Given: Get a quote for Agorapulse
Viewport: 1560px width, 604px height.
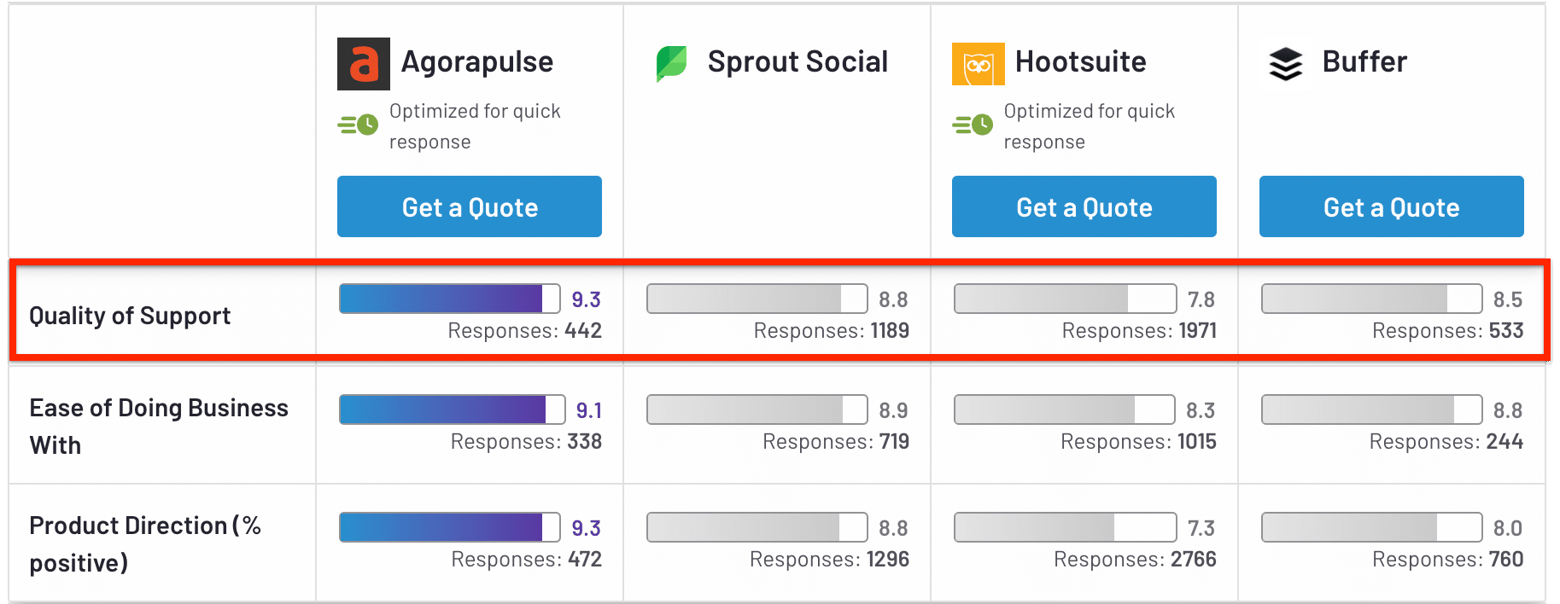Looking at the screenshot, I should pyautogui.click(x=469, y=206).
